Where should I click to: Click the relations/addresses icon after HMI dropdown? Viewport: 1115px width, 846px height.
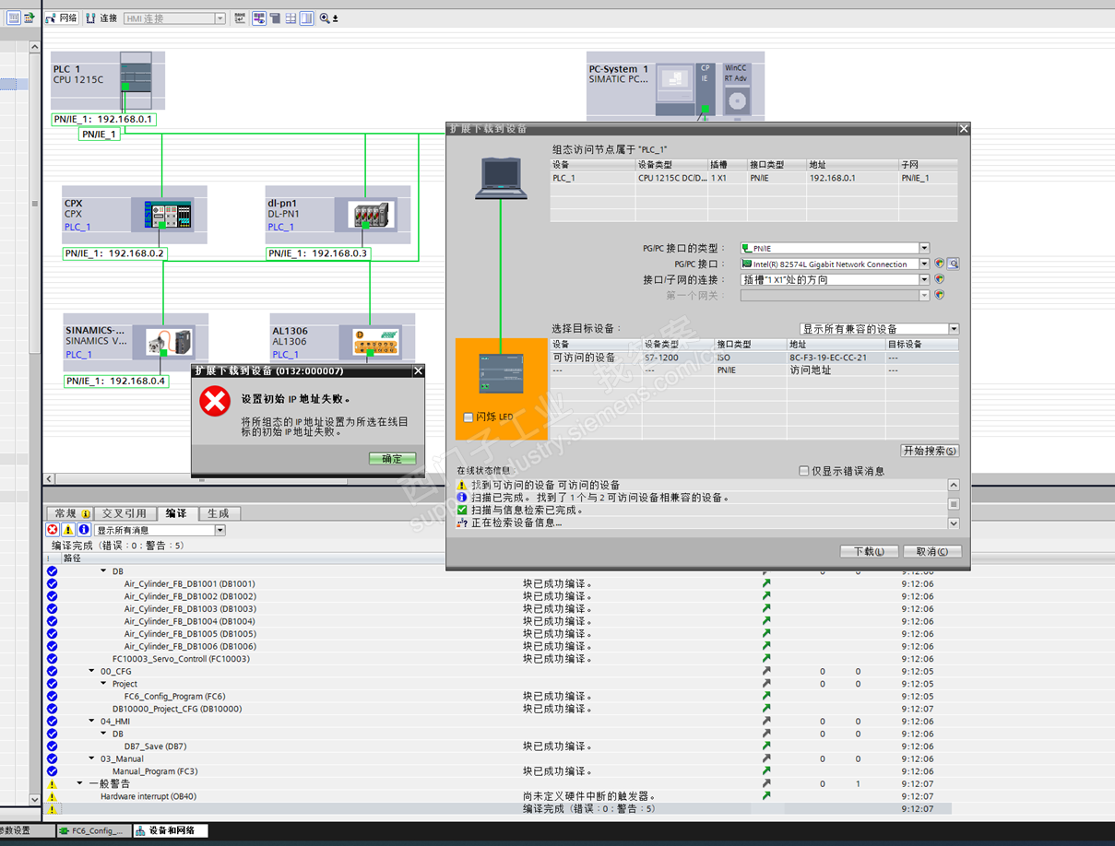pos(241,18)
